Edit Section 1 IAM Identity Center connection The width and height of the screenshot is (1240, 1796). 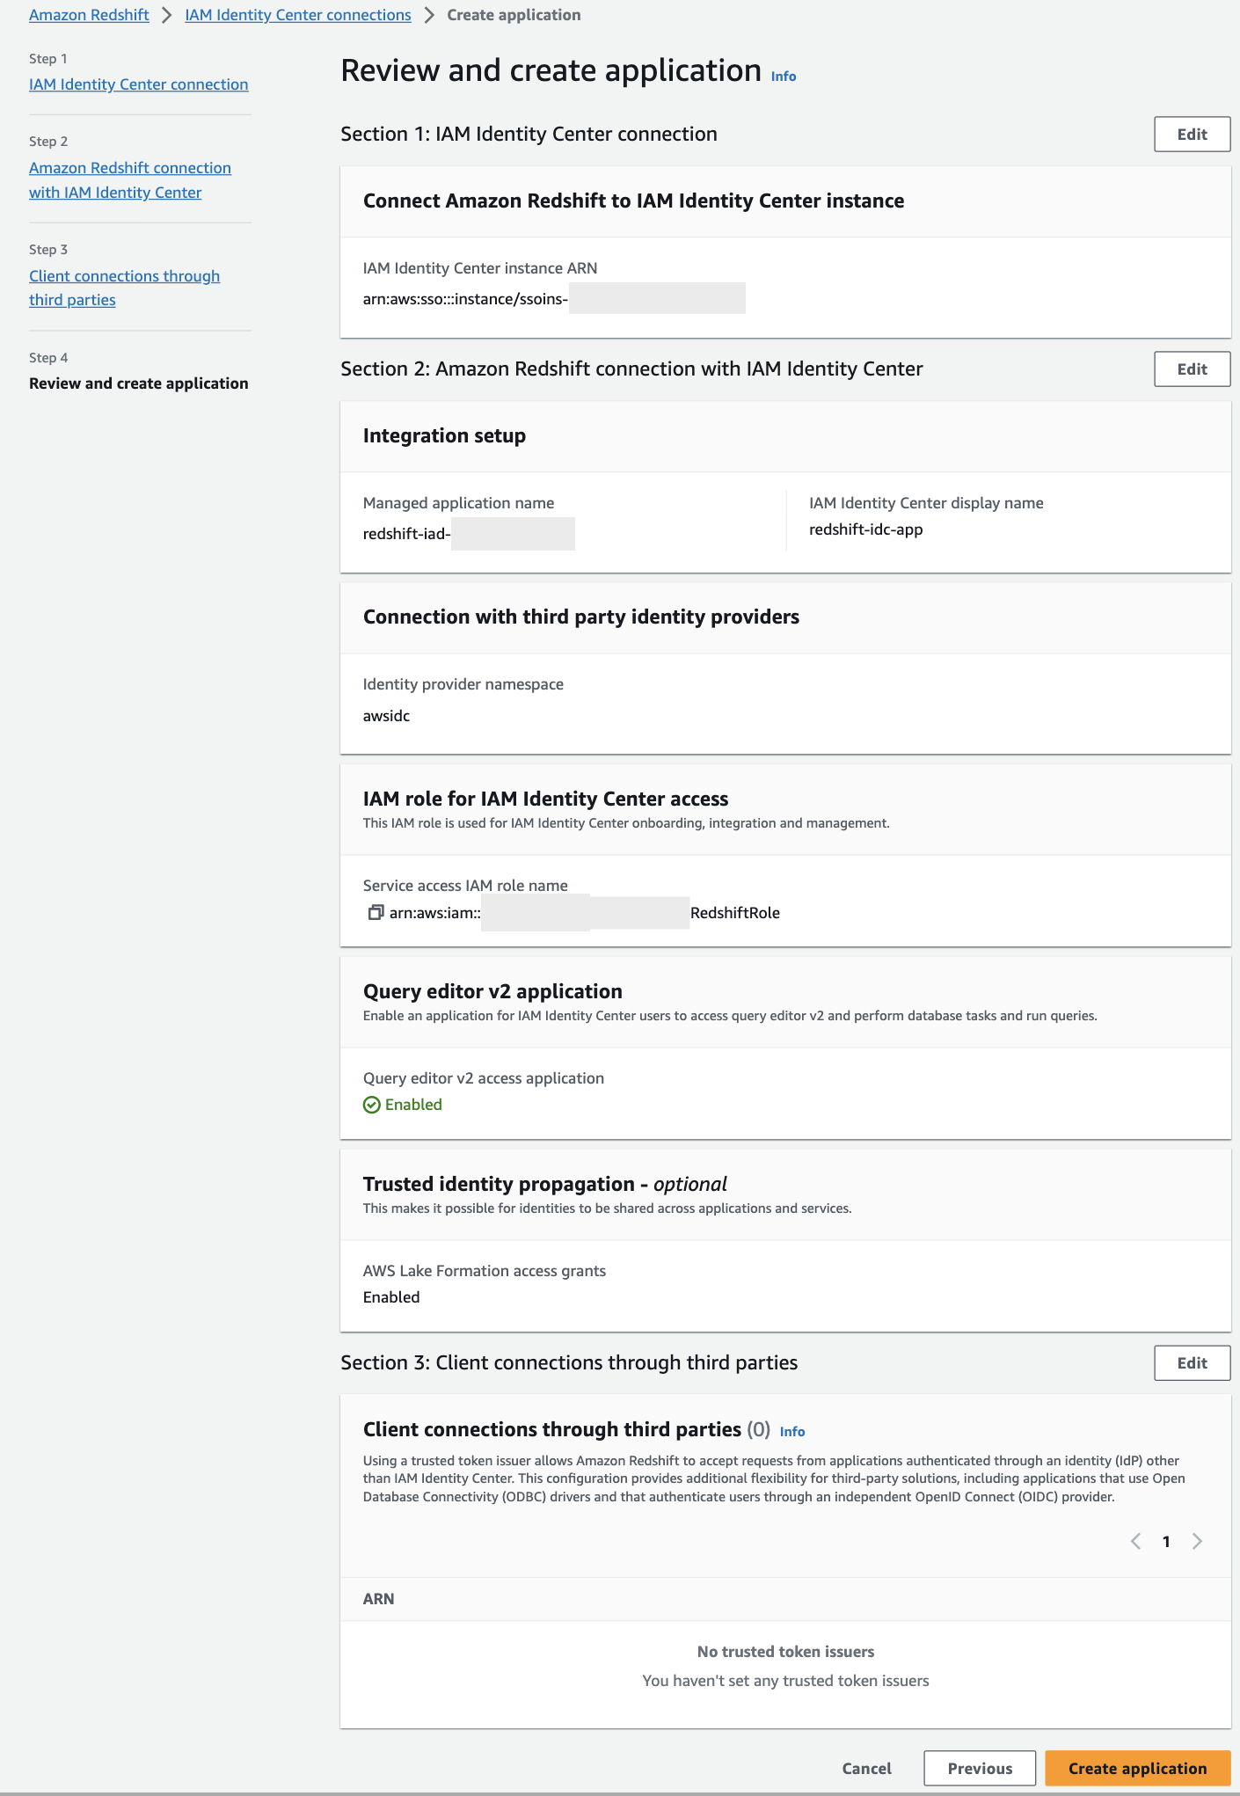tap(1192, 135)
